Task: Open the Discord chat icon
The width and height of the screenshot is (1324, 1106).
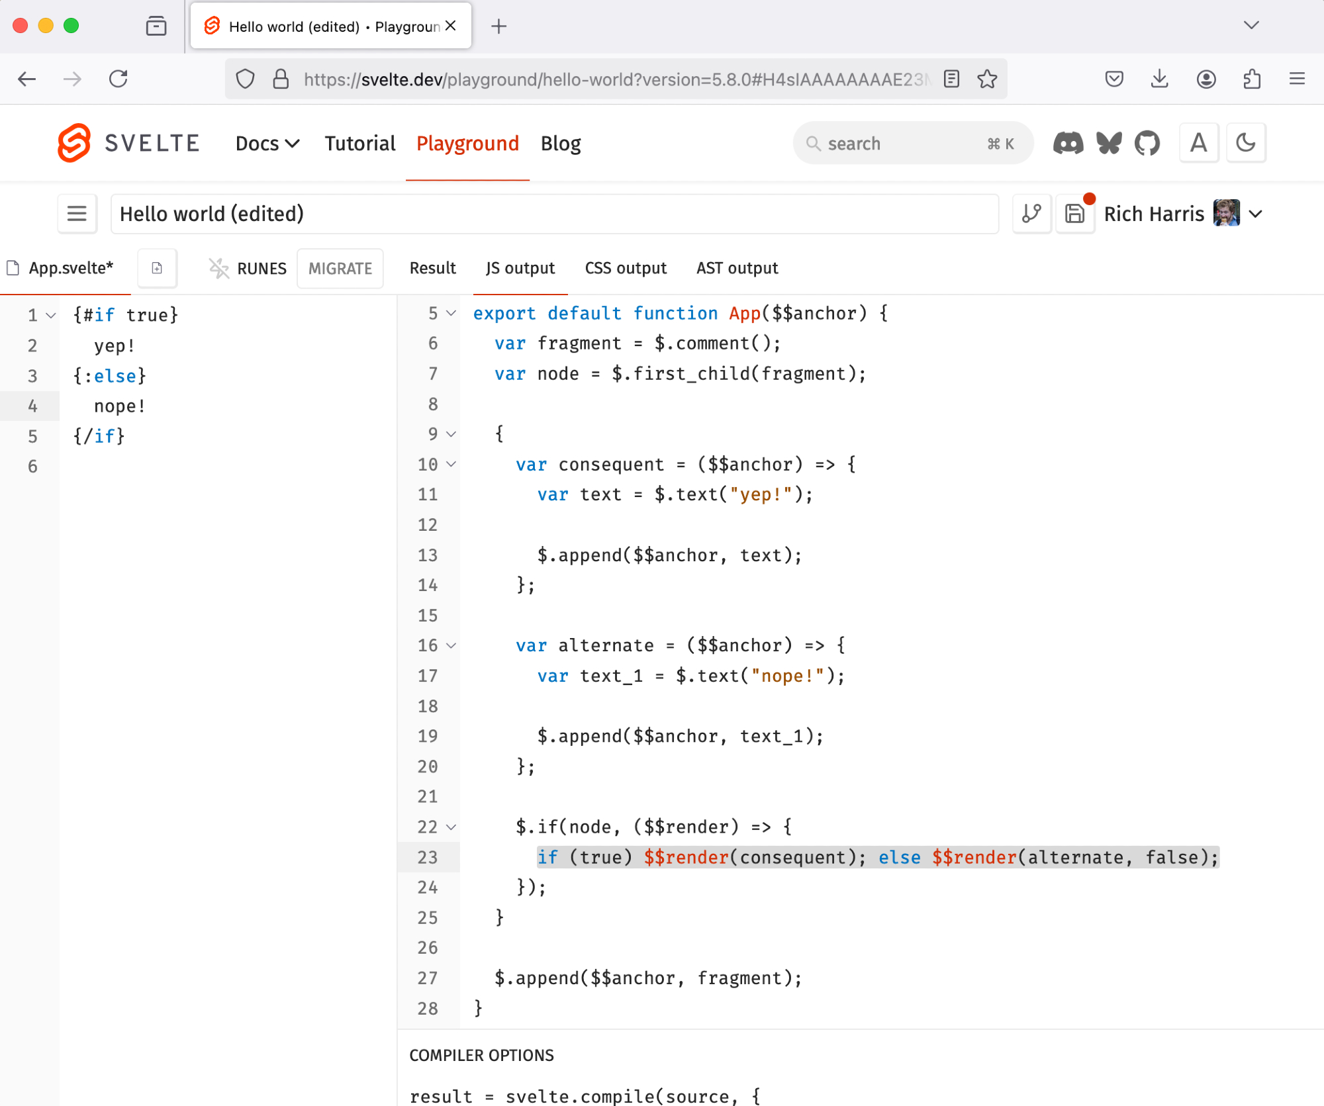Action: [1068, 144]
